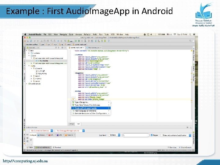Screen dimensions: 220x165
Task: Navigate forward with the blue right arrow
Action: 61,41
